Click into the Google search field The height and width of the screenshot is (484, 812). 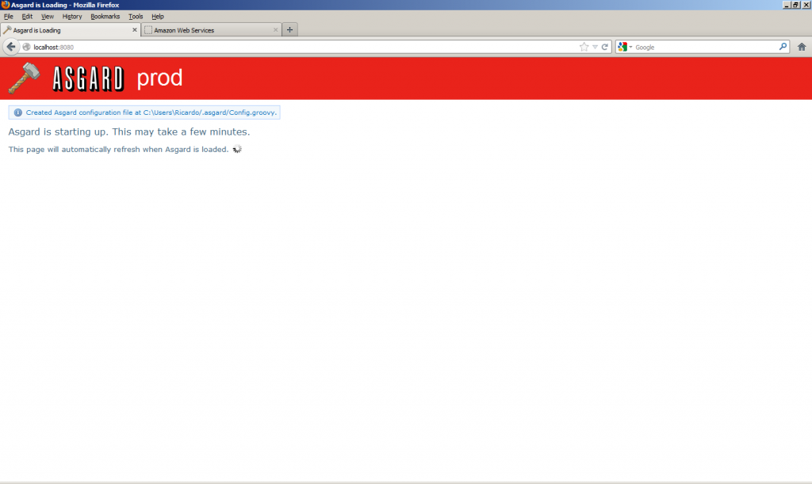click(x=704, y=47)
